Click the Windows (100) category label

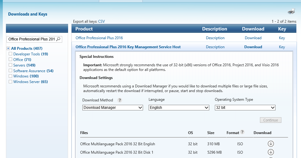[26, 76]
